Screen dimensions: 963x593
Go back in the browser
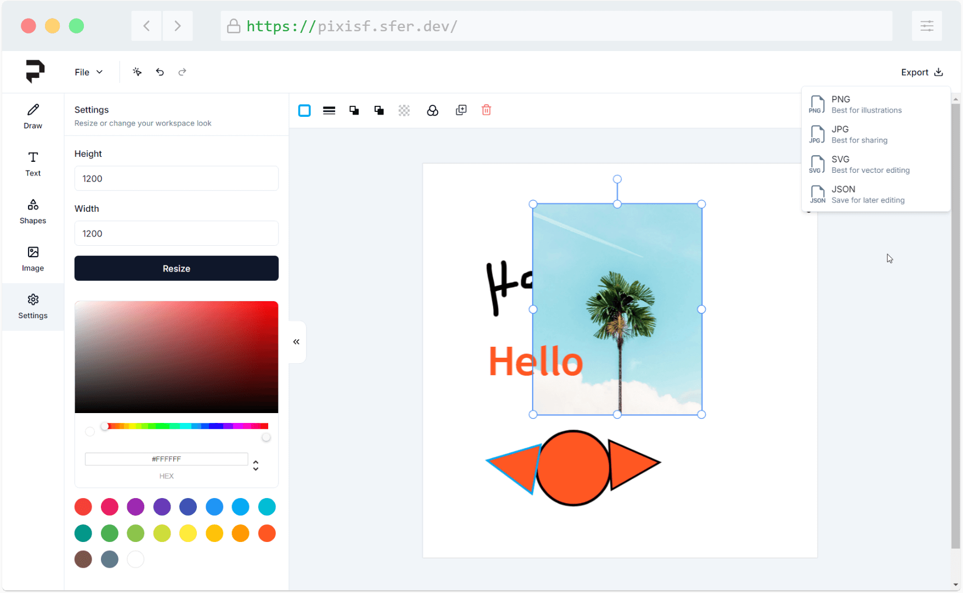click(146, 26)
